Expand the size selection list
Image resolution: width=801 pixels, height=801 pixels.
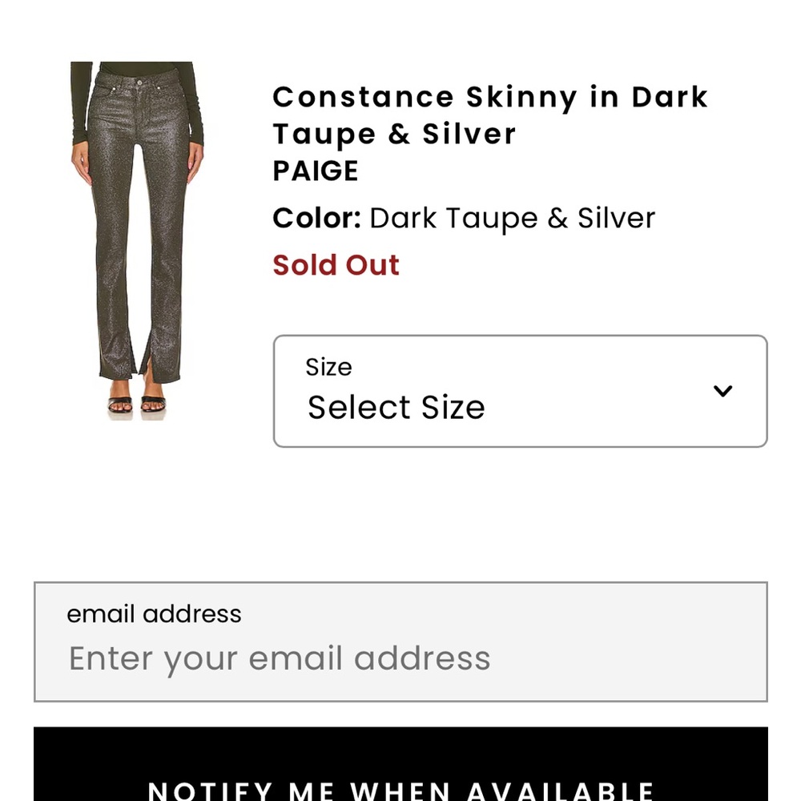point(520,391)
